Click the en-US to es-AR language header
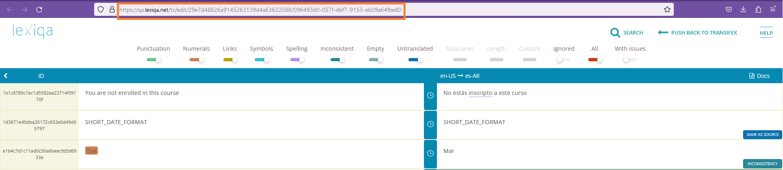Viewport: 783px width, 170px height. point(459,76)
